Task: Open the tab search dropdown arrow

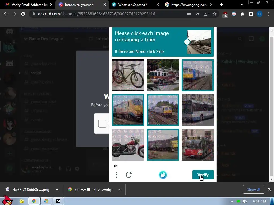Action: pos(242,5)
